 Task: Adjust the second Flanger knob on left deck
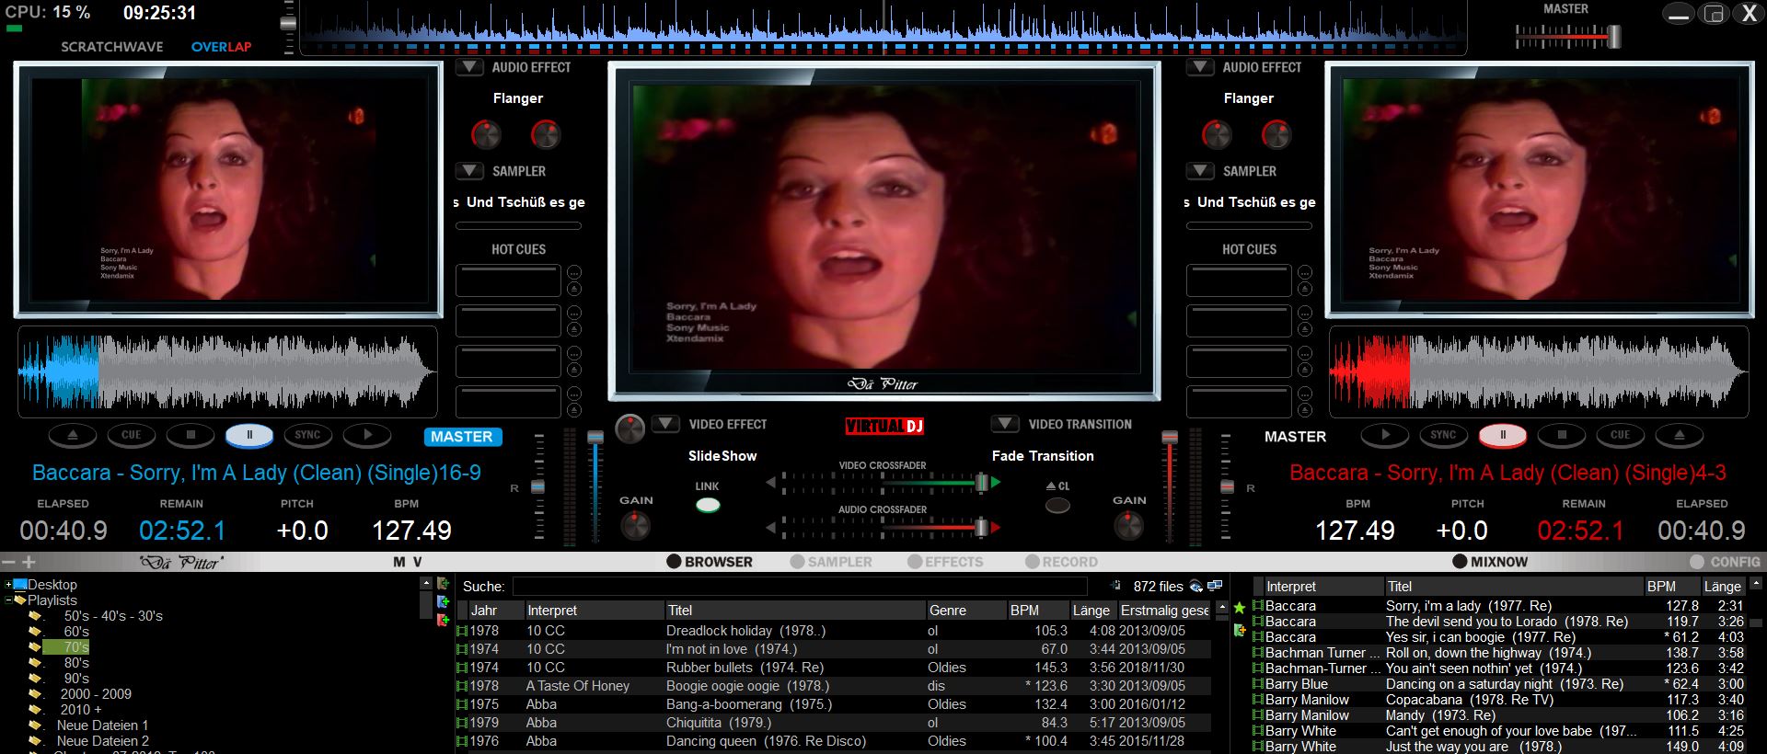546,135
